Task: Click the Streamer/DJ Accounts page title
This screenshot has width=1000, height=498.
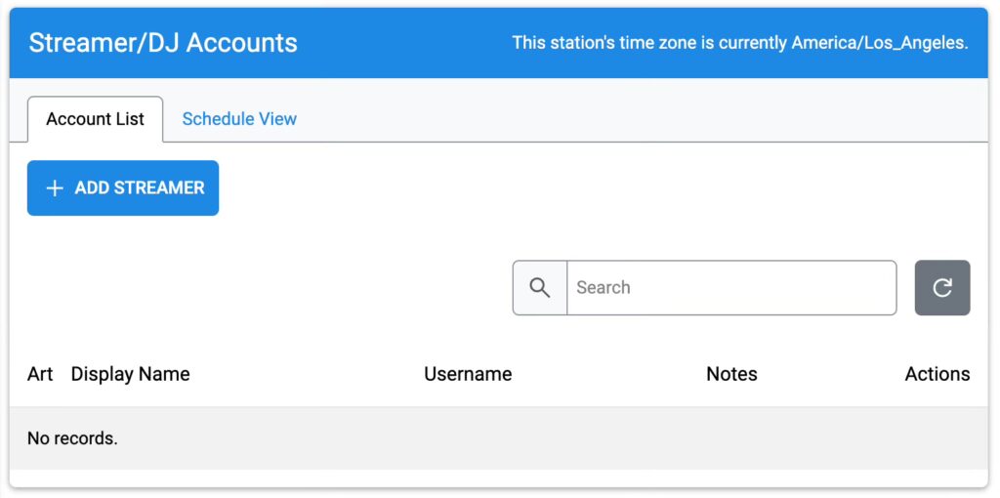Action: (163, 43)
